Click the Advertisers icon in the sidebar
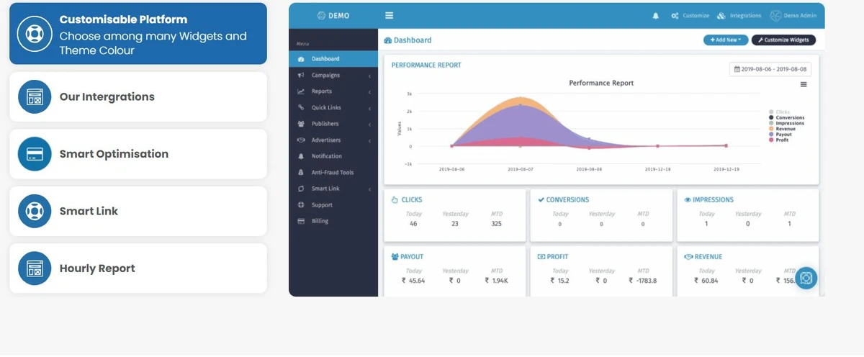 301,140
